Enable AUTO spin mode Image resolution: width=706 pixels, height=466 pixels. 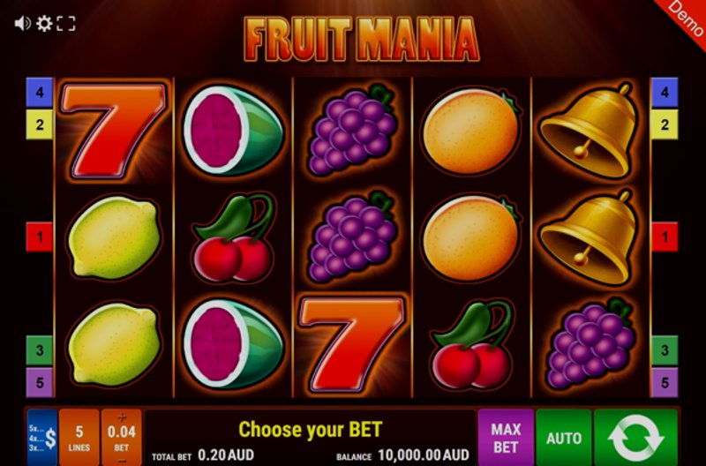[x=564, y=437]
